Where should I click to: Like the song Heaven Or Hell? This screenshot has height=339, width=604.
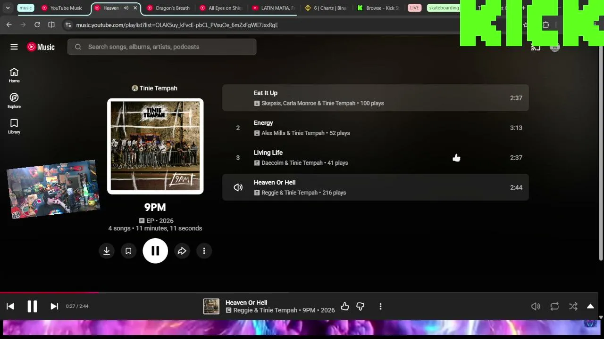345,307
